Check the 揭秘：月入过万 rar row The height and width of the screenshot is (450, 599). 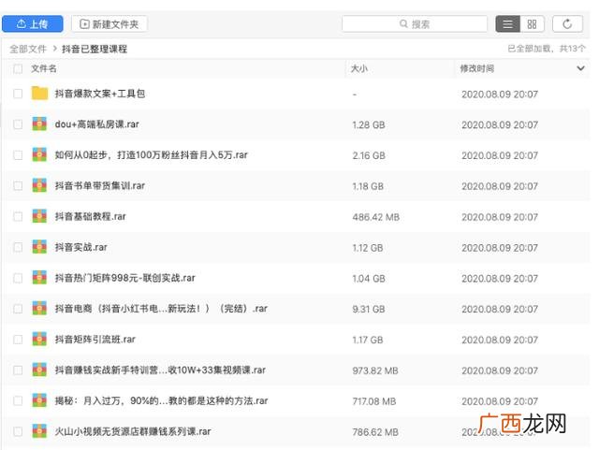pyautogui.click(x=18, y=400)
